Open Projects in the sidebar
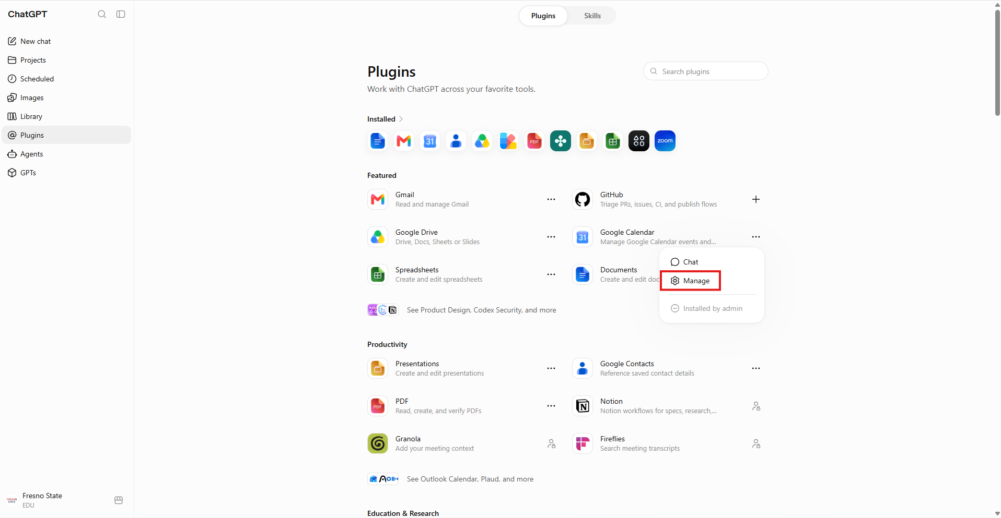This screenshot has width=1001, height=518. click(x=66, y=60)
